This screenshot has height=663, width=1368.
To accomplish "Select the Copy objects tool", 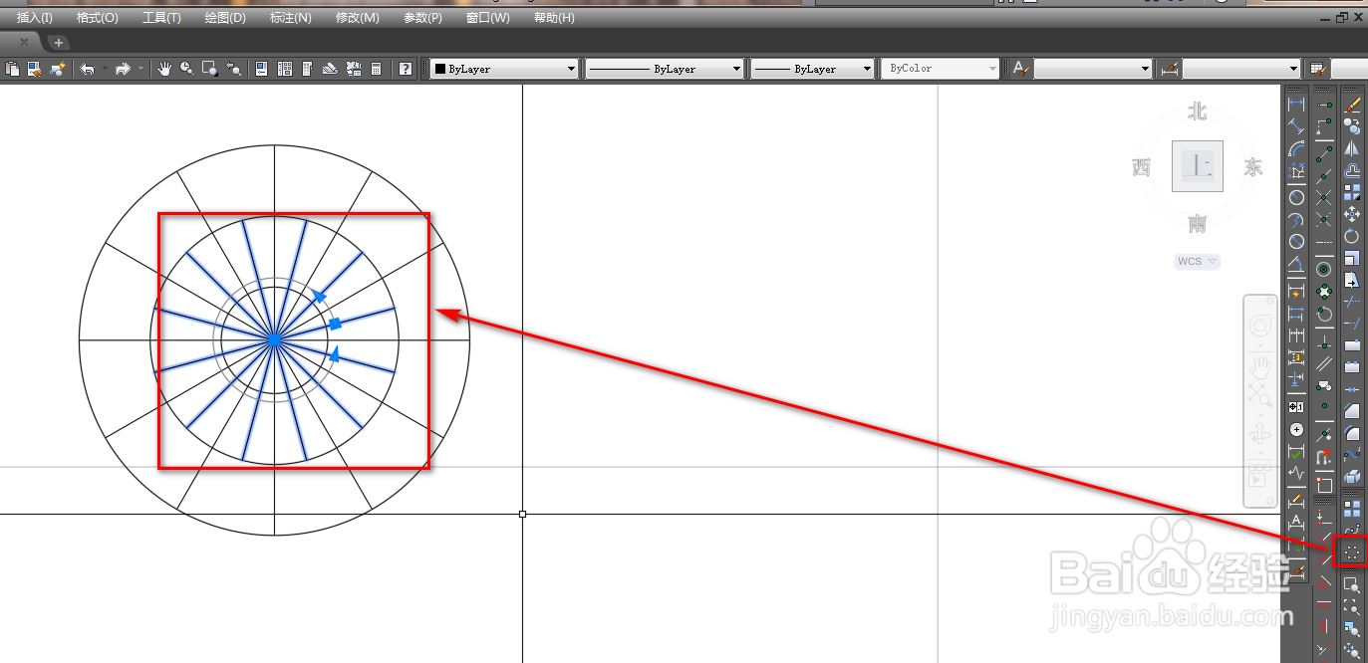I will pos(1352,126).
